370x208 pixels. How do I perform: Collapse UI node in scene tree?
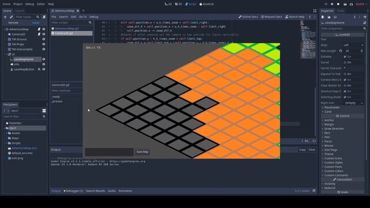coord(6,54)
